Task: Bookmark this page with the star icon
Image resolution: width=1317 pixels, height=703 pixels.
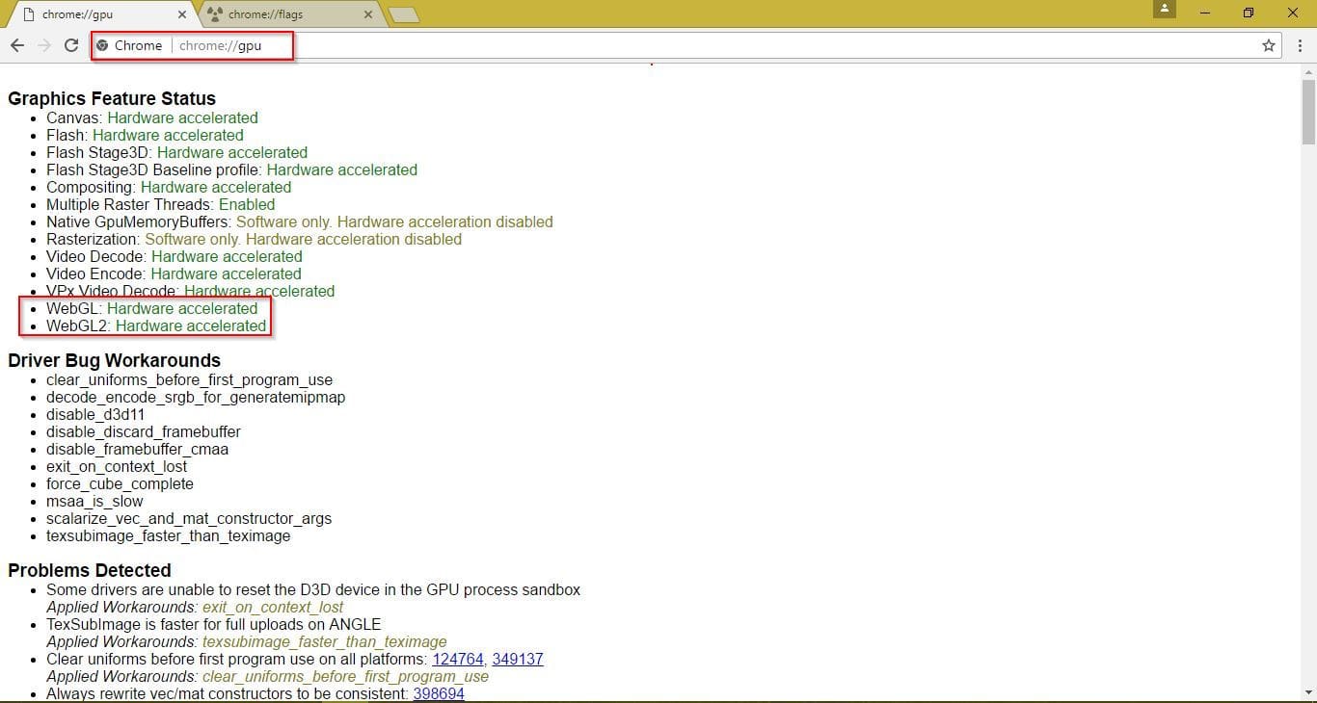Action: (x=1269, y=45)
